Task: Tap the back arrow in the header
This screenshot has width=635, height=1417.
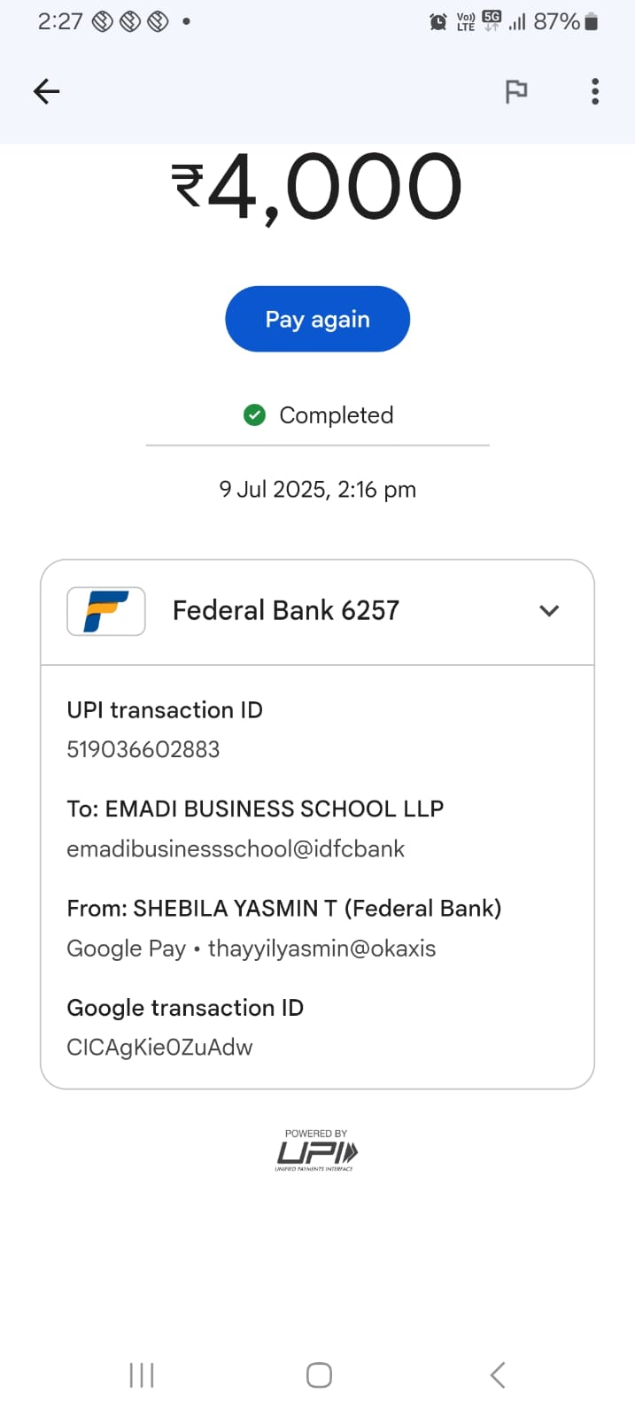Action: point(46,91)
